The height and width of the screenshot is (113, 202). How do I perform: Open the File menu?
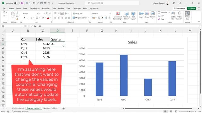(4, 8)
